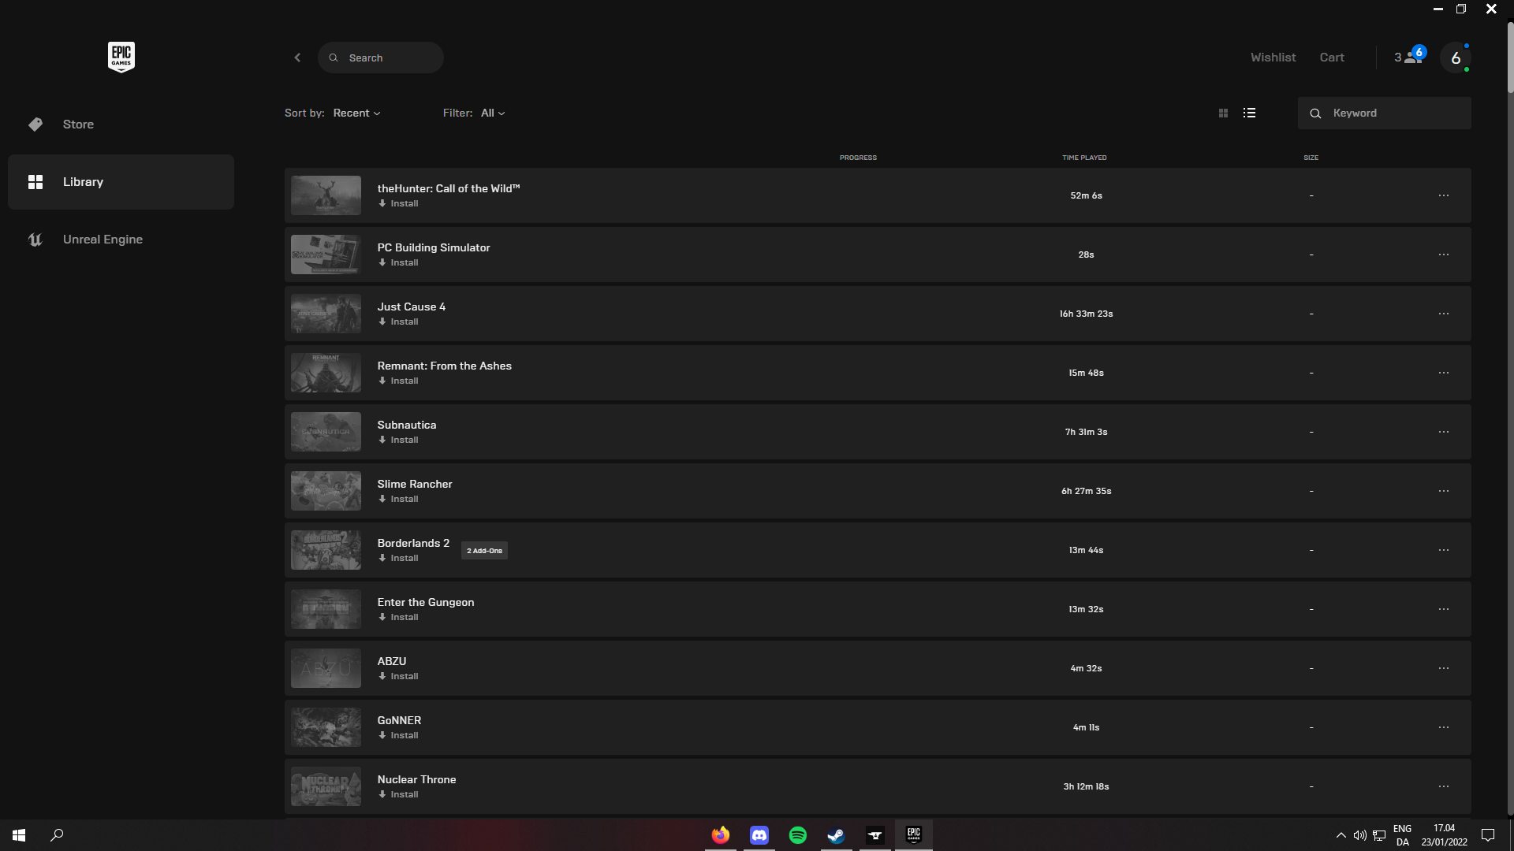The height and width of the screenshot is (851, 1514).
Task: Launch Discord from the taskbar
Action: [759, 835]
